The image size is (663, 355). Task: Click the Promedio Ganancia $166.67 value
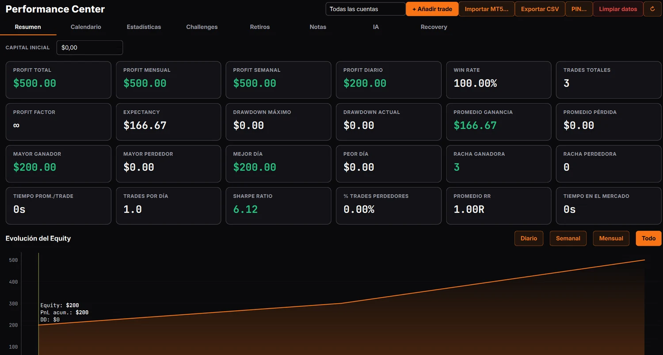click(x=475, y=125)
